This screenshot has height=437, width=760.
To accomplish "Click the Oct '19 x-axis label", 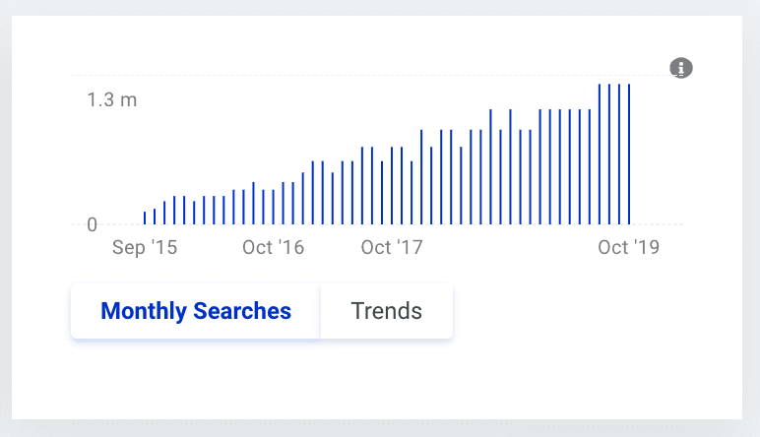I will pyautogui.click(x=629, y=247).
